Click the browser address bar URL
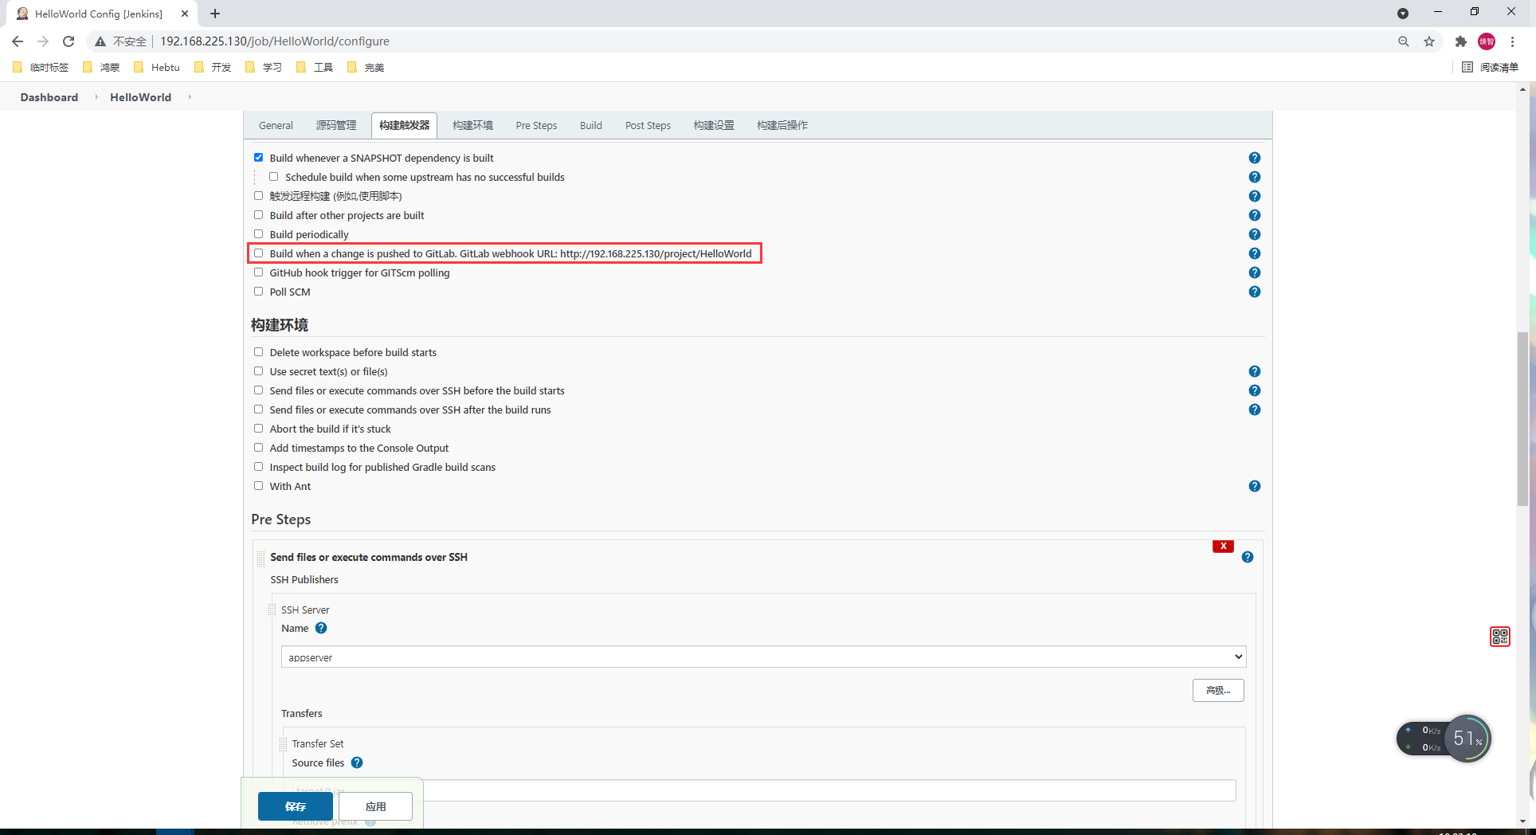Screen dimensions: 1536x835 [275, 41]
